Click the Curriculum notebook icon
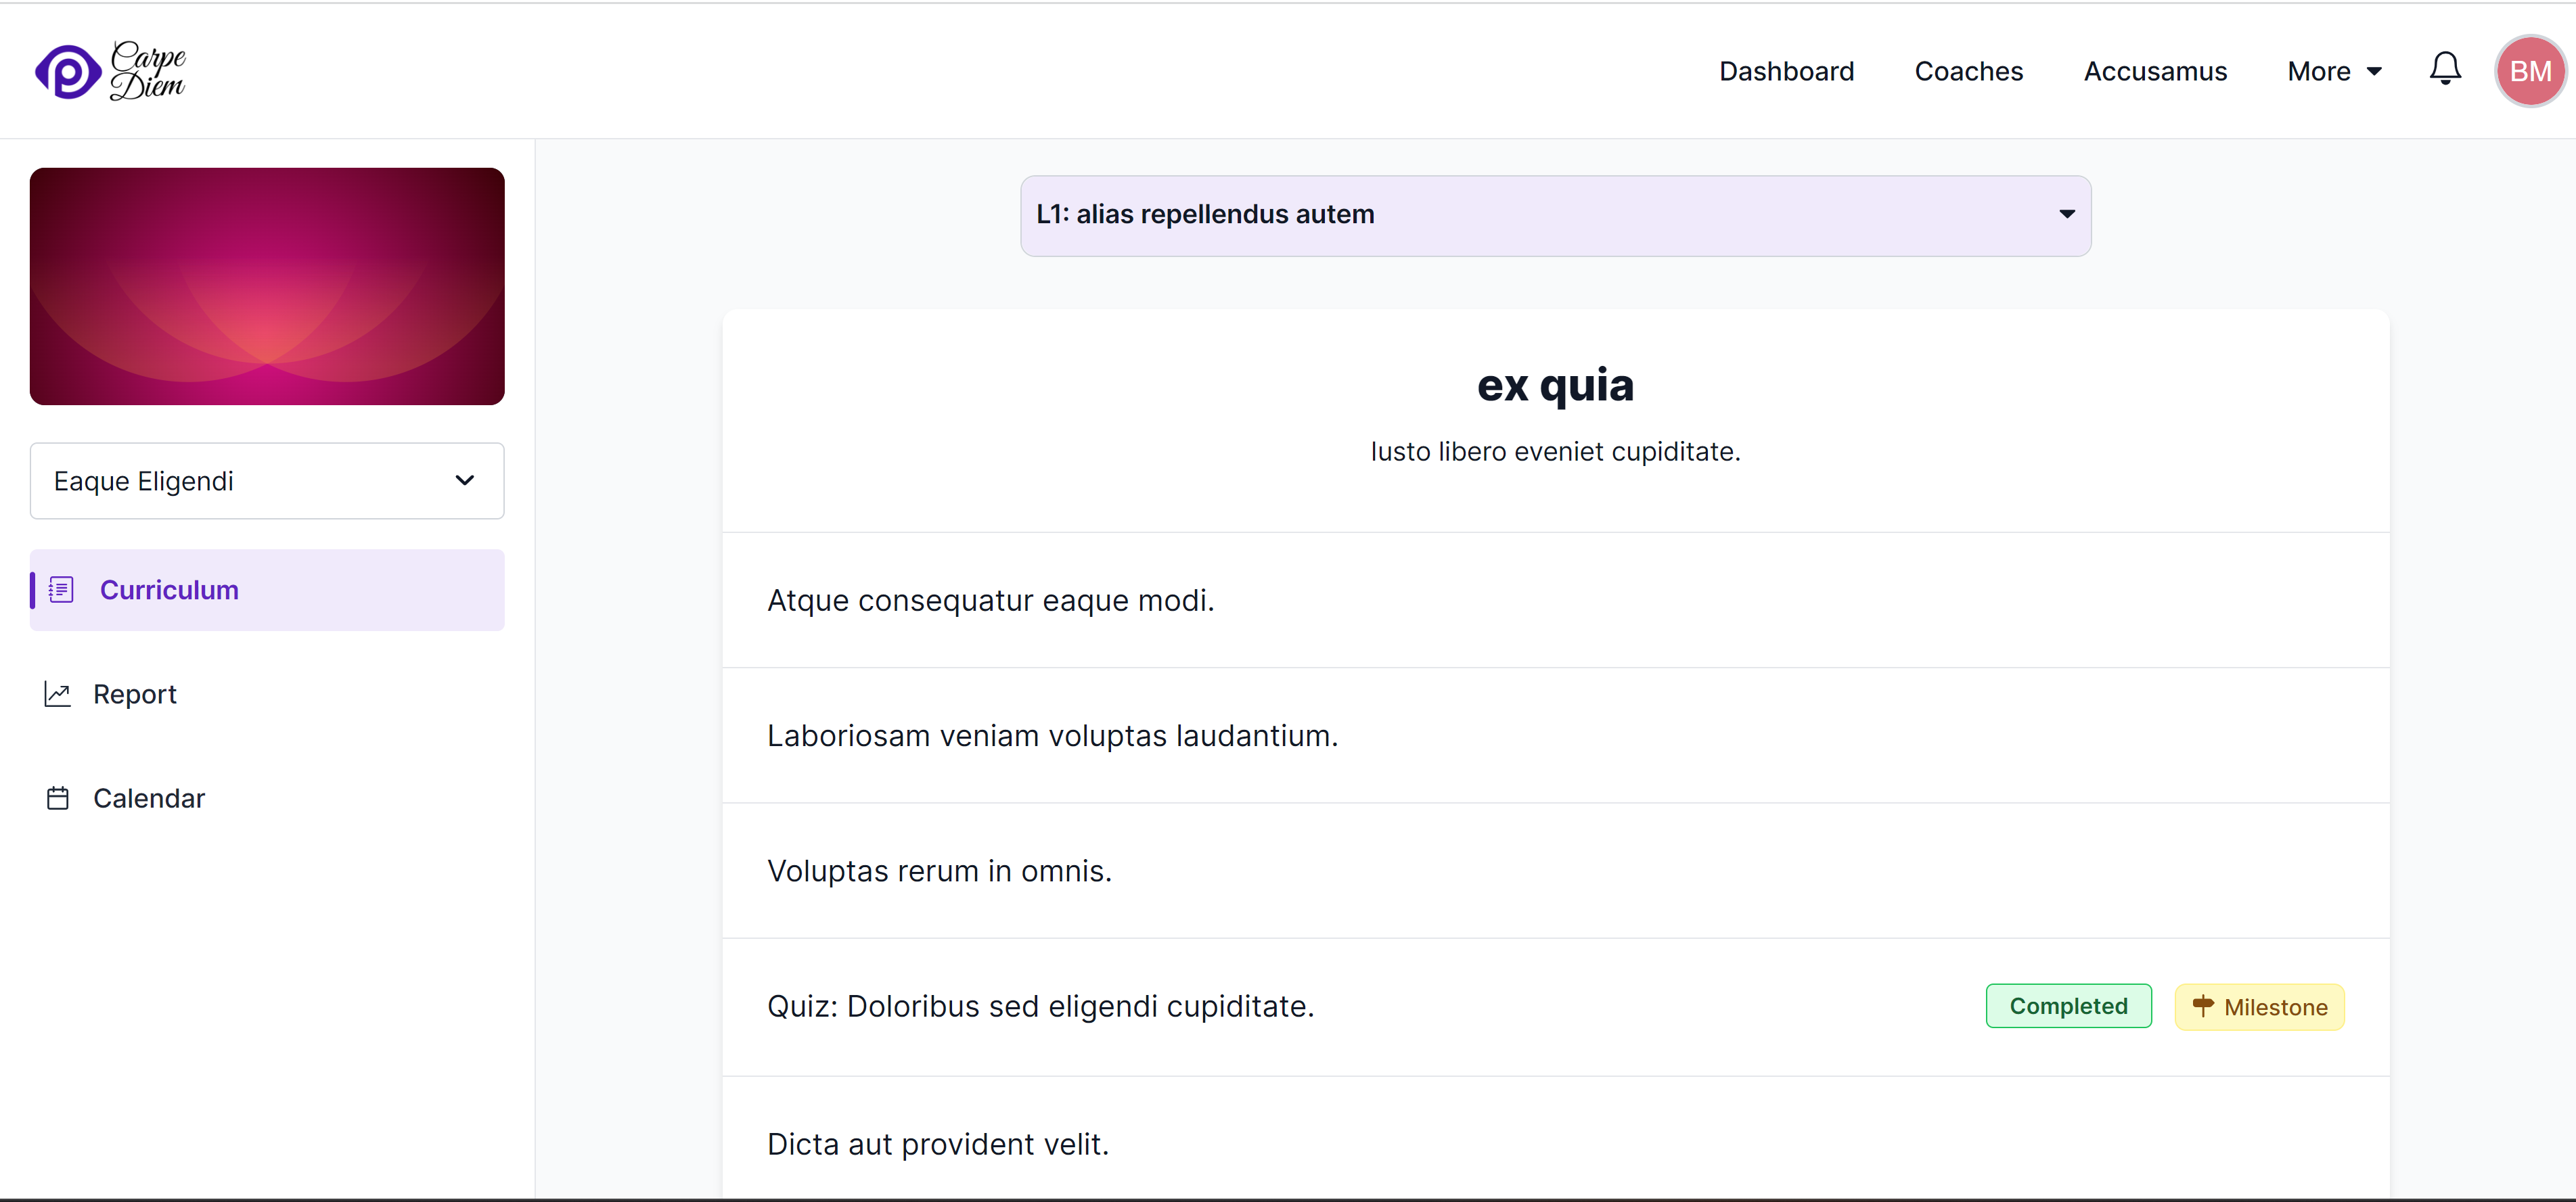Viewport: 2576px width, 1202px height. tap(61, 590)
